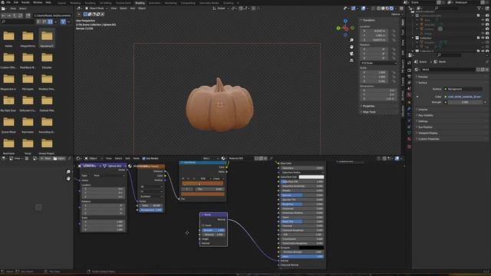Screen dimensions: 491x276
Task: Open the Node menu in node editor
Action: pyautogui.click(x=137, y=159)
